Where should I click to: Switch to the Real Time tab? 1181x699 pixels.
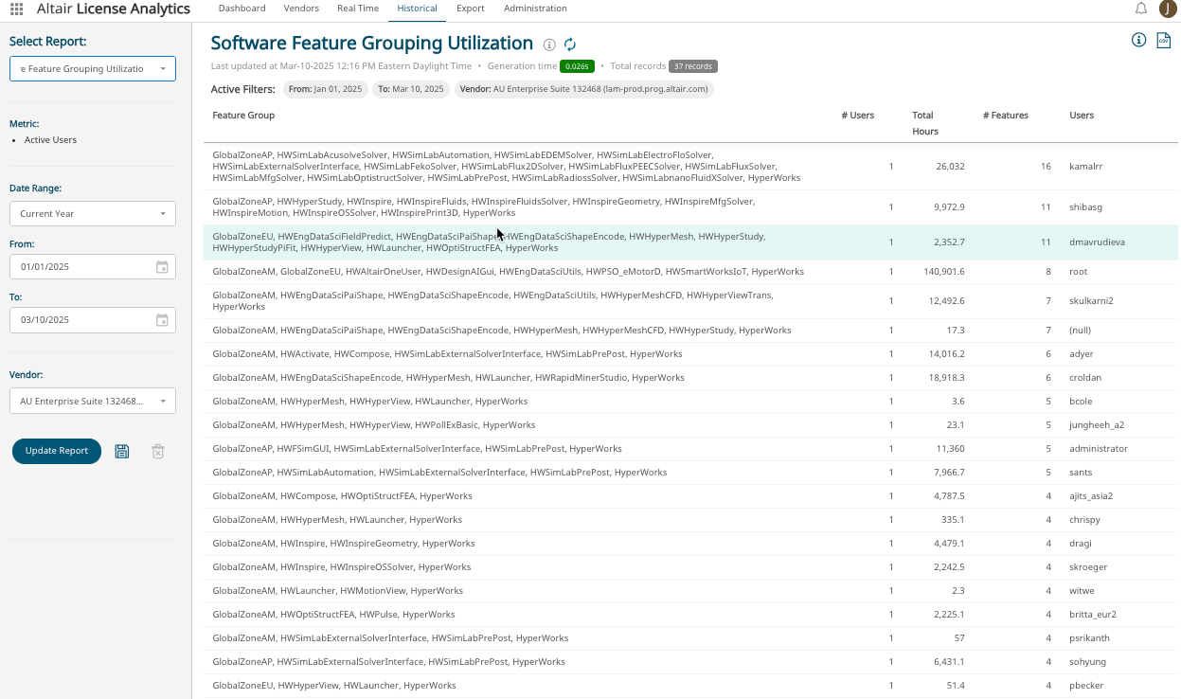tap(358, 9)
